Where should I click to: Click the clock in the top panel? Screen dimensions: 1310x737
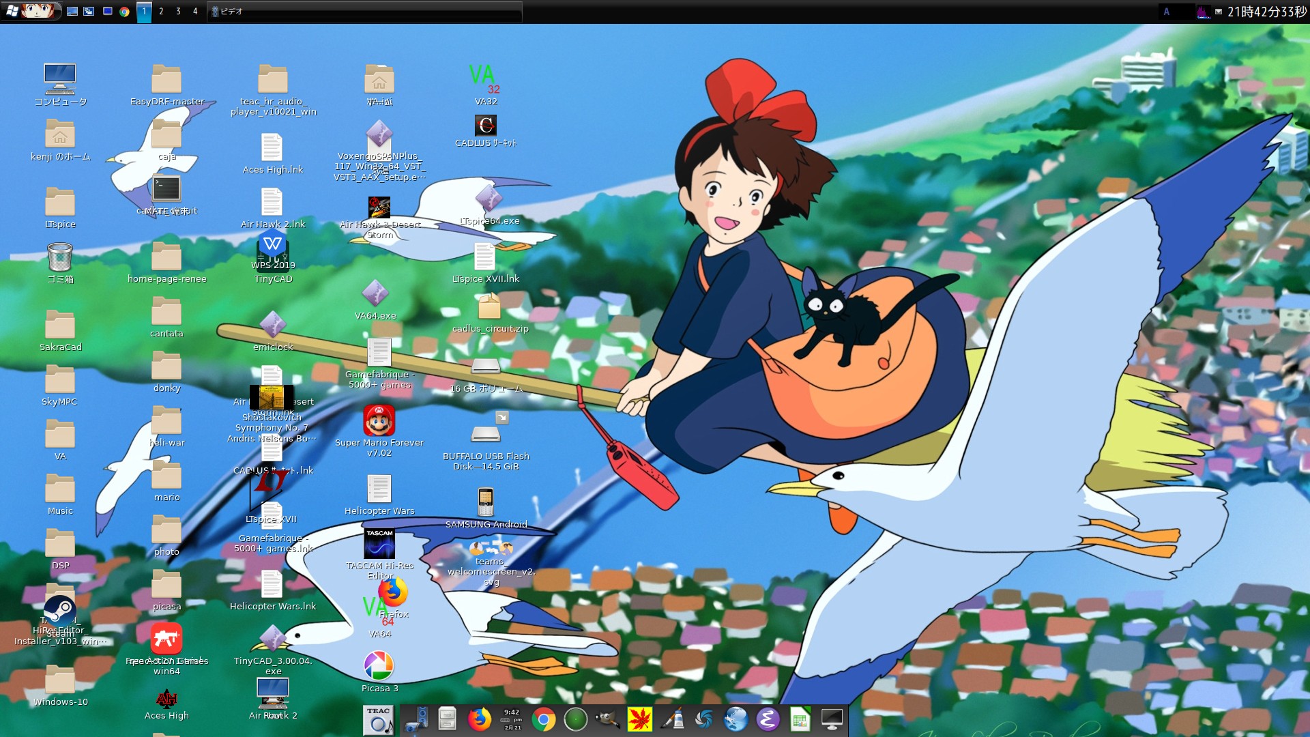(x=1266, y=12)
